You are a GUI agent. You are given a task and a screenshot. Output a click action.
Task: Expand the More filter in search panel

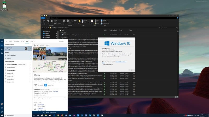point(32,41)
